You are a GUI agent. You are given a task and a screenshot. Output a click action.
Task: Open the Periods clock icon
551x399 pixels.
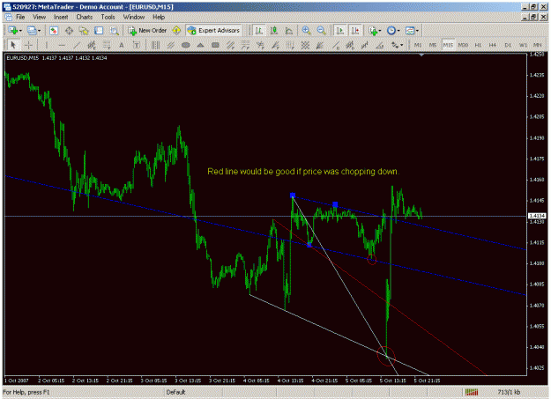pyautogui.click(x=391, y=31)
